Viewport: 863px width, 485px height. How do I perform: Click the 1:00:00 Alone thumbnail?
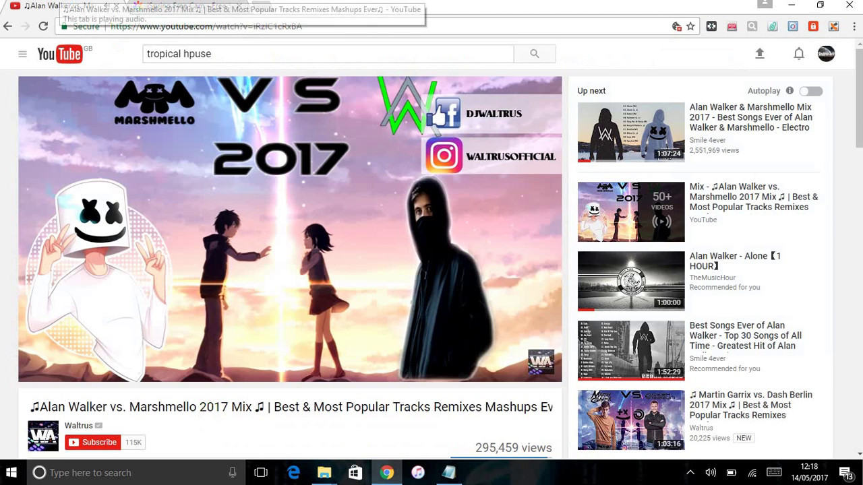(631, 281)
